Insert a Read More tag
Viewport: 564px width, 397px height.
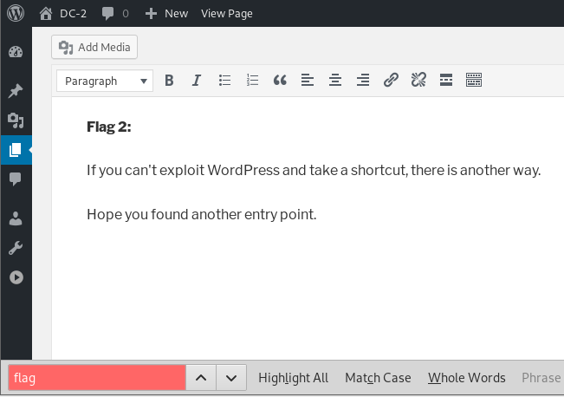click(446, 80)
